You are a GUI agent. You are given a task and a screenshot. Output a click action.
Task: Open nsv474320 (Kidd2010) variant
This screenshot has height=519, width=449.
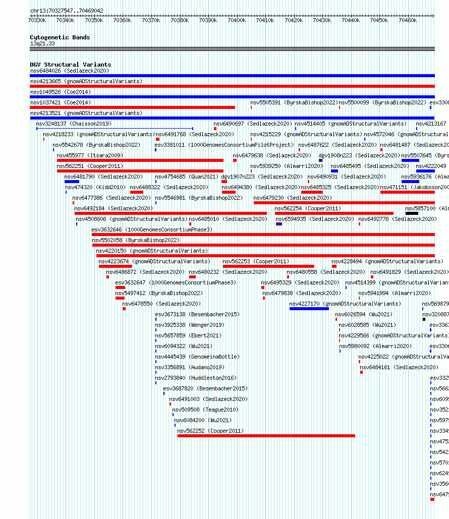(95, 187)
